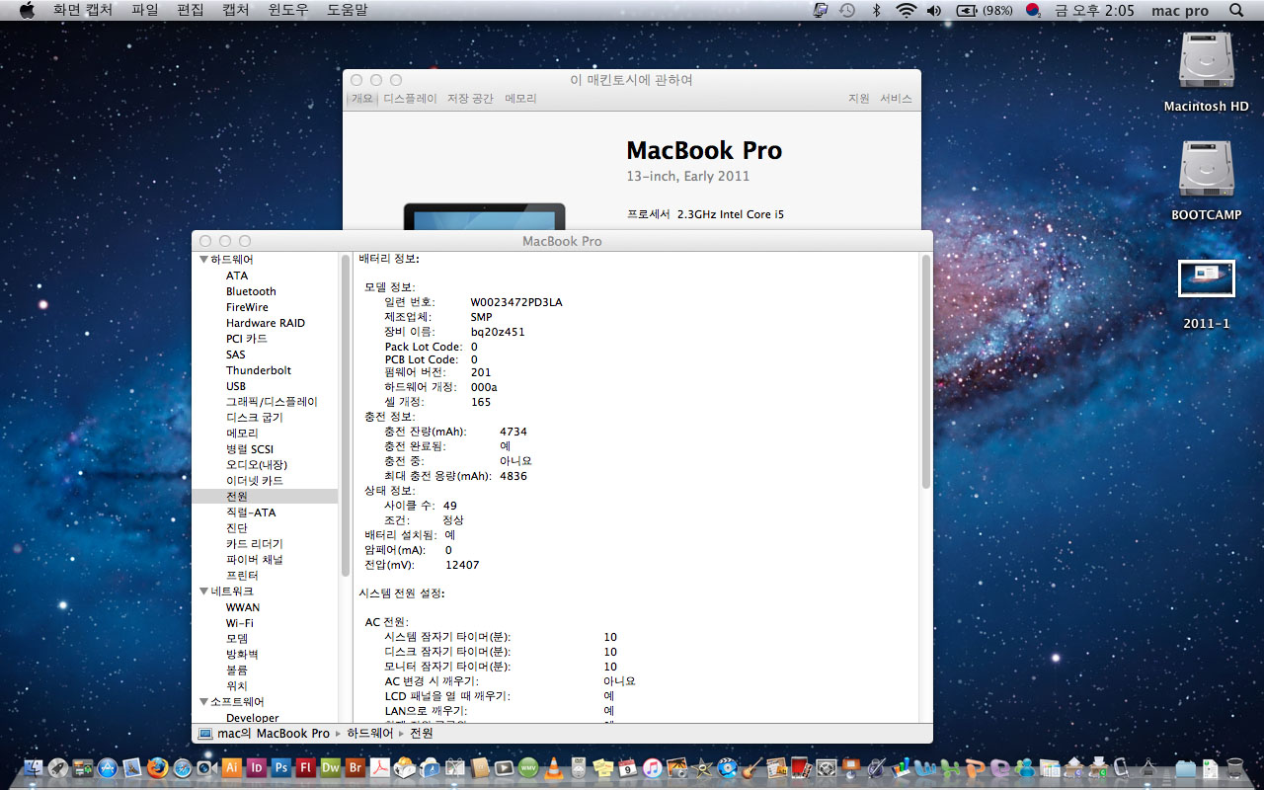The image size is (1264, 790).
Task: Launch VLC media player from the dock
Action: (x=554, y=767)
